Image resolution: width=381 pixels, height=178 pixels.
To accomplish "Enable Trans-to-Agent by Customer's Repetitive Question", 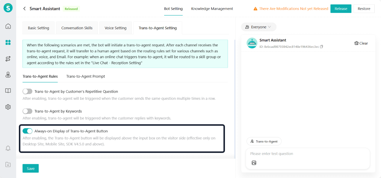I will [x=28, y=91].
